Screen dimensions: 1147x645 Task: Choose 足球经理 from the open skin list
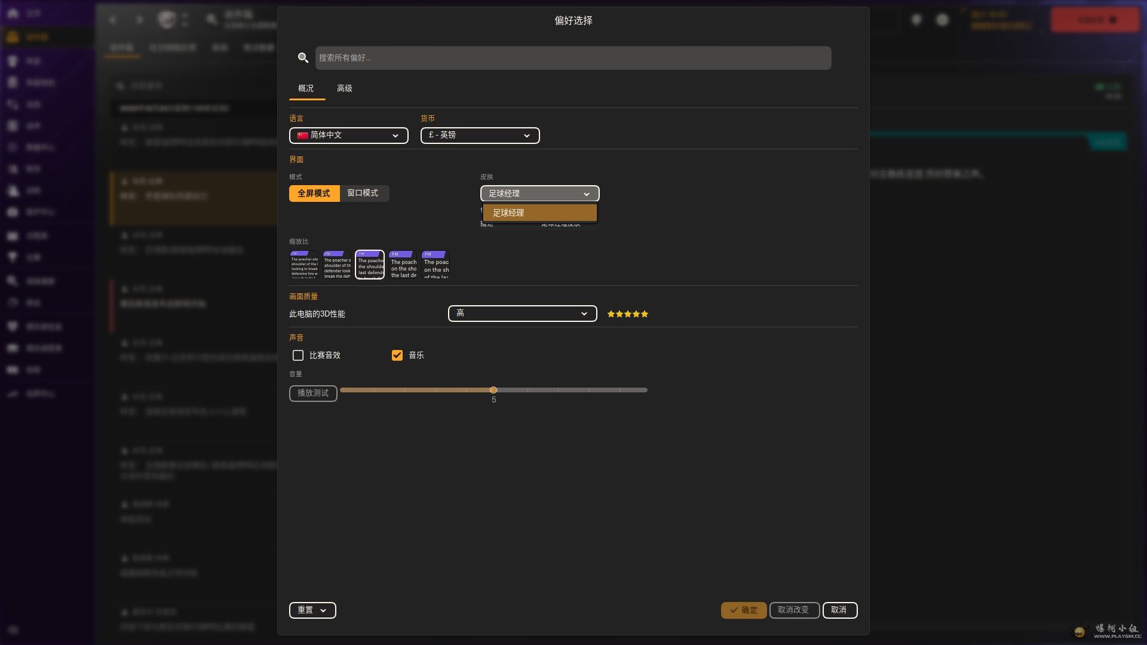tap(539, 213)
